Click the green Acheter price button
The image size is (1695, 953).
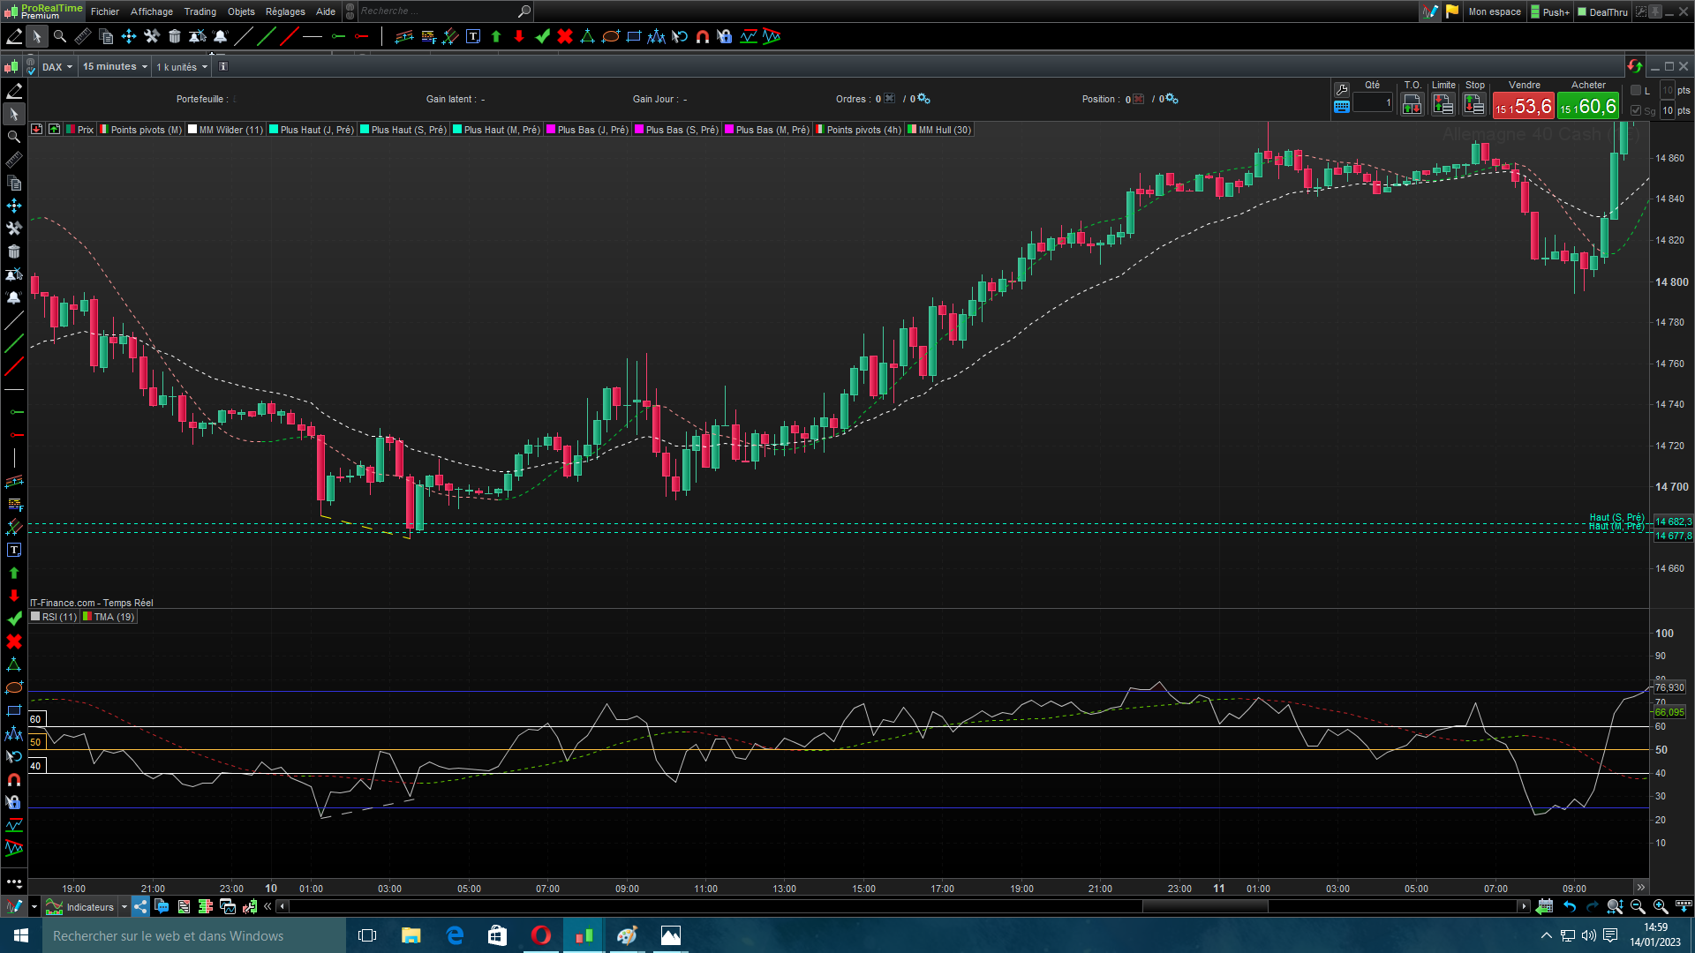click(1588, 107)
